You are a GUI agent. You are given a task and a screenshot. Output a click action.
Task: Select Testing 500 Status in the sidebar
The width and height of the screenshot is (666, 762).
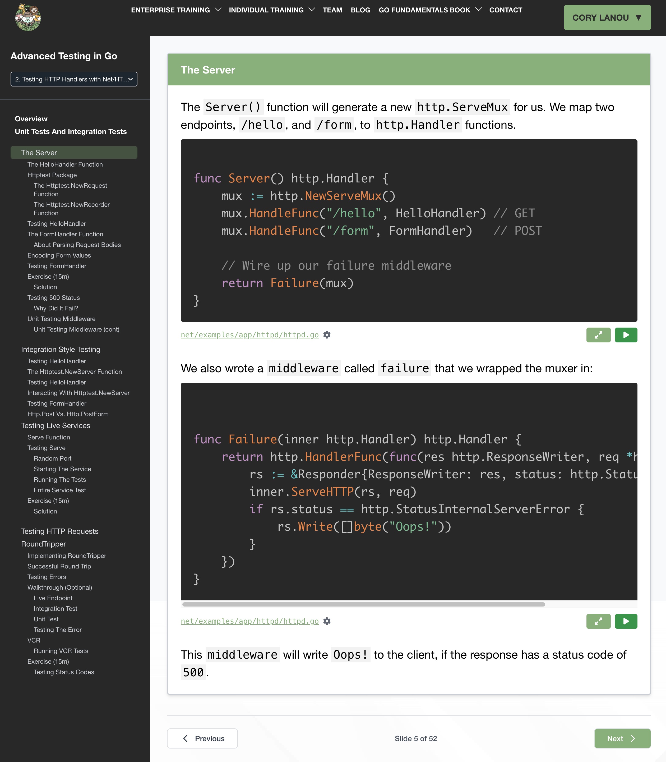click(53, 297)
